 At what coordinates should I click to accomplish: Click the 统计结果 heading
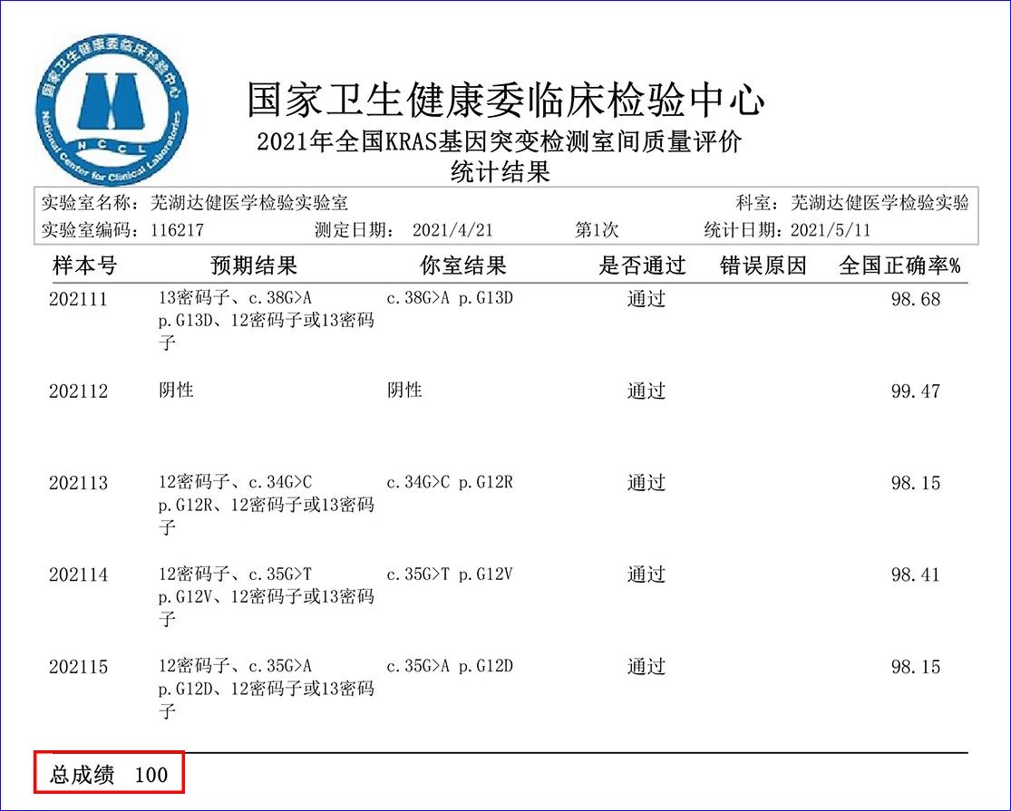[x=500, y=171]
